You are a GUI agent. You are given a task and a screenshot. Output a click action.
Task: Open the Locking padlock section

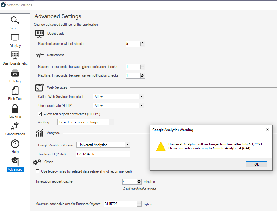15,111
